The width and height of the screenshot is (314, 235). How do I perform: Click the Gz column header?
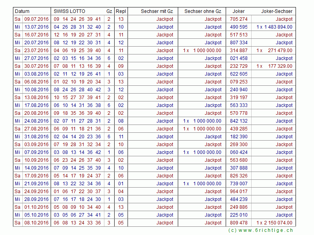pos(109,11)
